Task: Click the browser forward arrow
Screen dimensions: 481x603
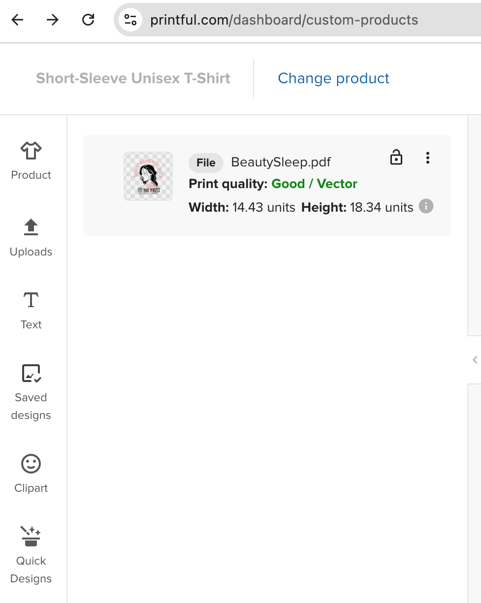Action: (x=53, y=20)
